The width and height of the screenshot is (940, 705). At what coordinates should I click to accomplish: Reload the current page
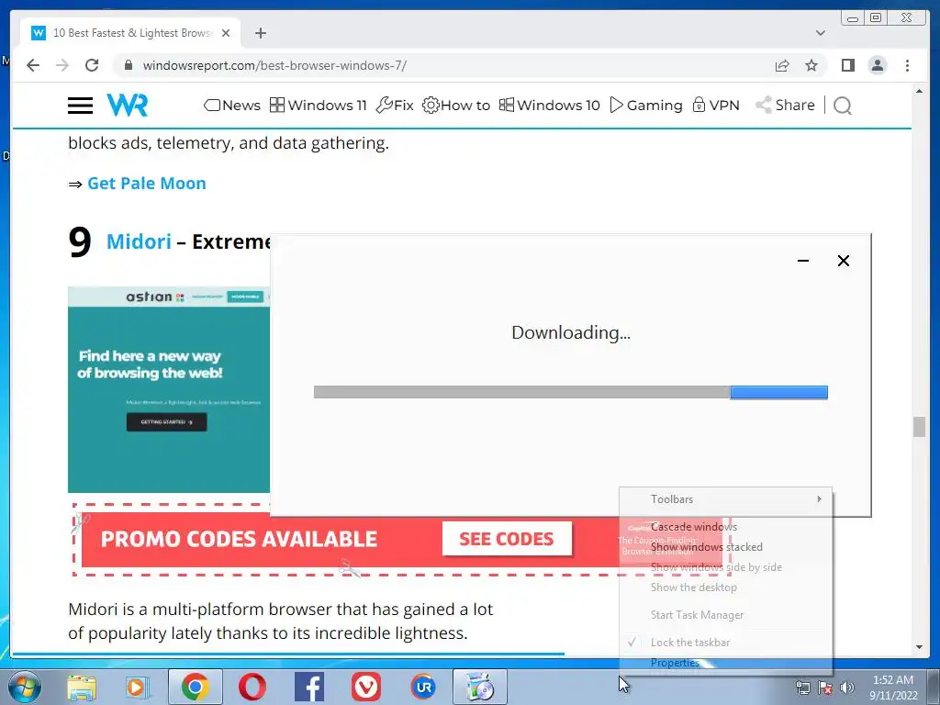(92, 65)
